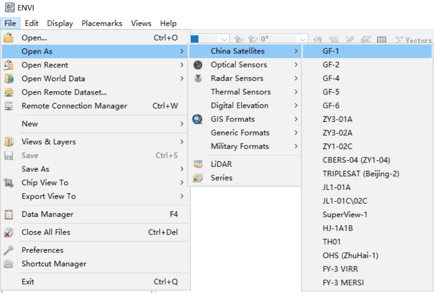This screenshot has height=293, width=434.
Task: Select GF-2 from China Satellites
Action: tap(331, 64)
